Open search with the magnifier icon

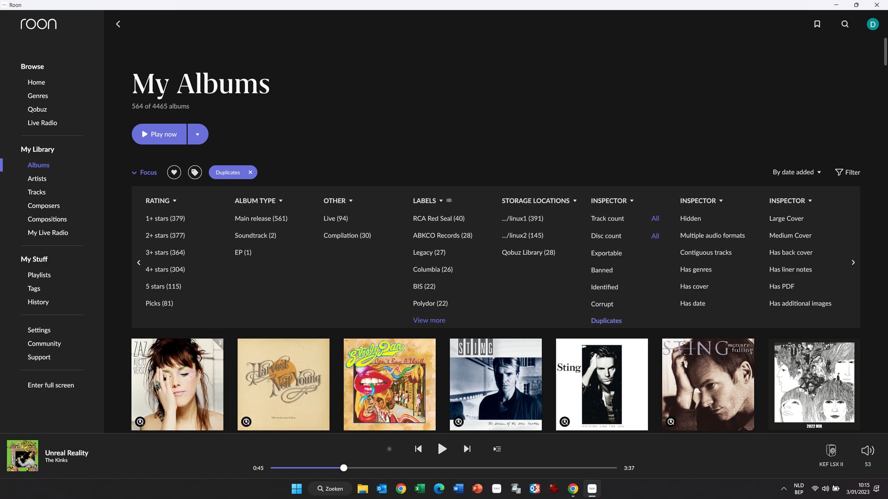click(845, 24)
